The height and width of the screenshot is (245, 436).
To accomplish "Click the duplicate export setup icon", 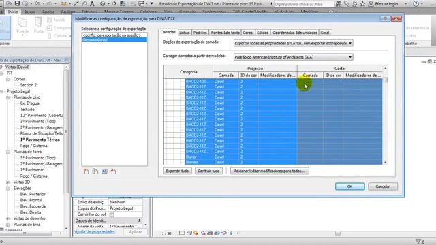I will pos(95,171).
